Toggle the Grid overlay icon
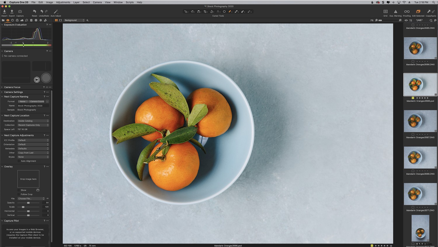Image resolution: width=438 pixels, height=247 pixels. 385,12
